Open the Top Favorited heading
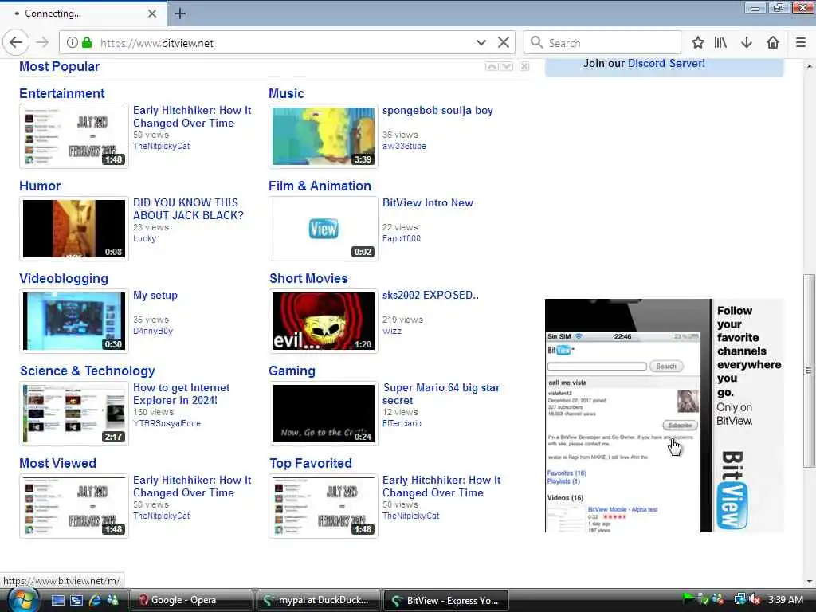Viewport: 816px width, 612px height. click(x=311, y=463)
